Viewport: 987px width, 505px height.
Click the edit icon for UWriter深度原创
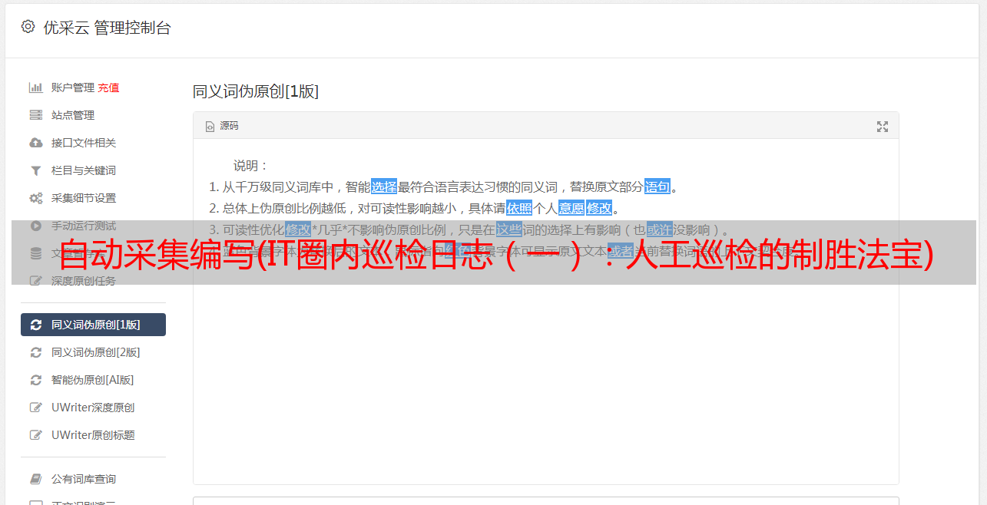[x=35, y=408]
